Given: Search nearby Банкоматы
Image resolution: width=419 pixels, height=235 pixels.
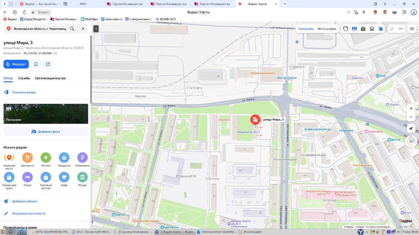Looking at the screenshot, I should point(82,160).
